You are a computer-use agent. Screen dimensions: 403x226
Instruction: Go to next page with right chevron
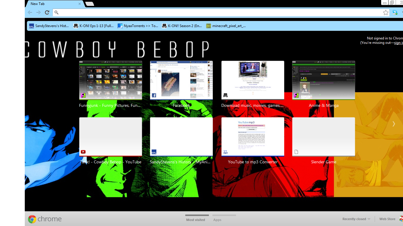coord(394,124)
